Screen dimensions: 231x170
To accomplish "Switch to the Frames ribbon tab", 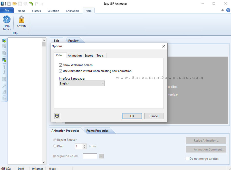I will pyautogui.click(x=36, y=11).
